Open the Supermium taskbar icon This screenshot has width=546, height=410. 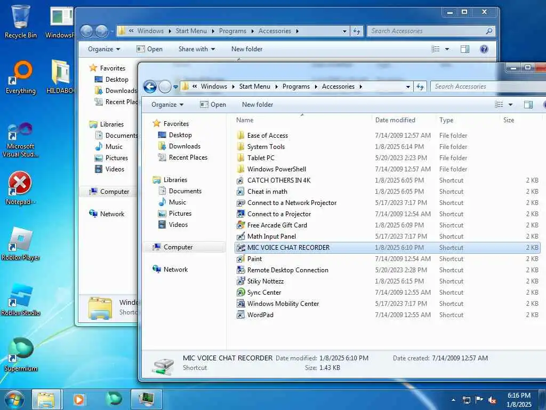(x=114, y=399)
